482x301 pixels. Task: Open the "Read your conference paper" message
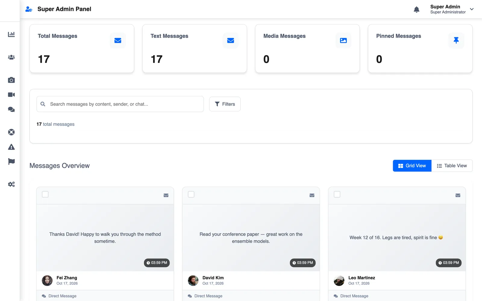pos(251,238)
